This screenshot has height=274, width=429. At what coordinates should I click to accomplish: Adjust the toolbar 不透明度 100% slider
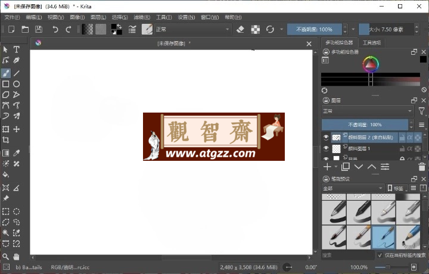(315, 29)
